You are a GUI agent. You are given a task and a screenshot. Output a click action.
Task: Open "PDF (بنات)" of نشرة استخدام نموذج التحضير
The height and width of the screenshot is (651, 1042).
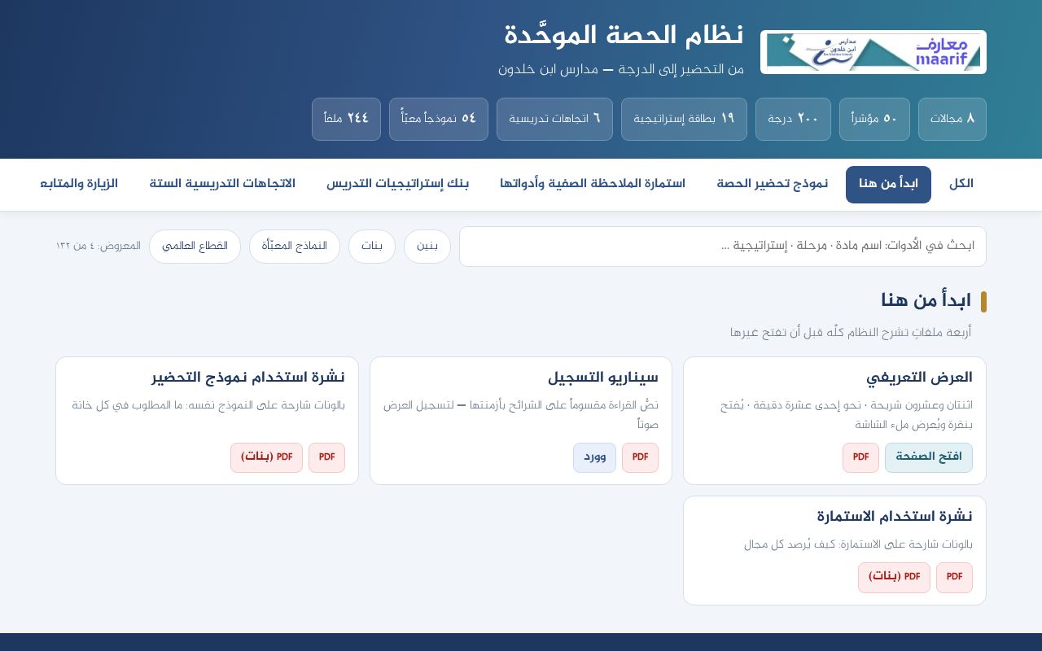[x=266, y=457]
